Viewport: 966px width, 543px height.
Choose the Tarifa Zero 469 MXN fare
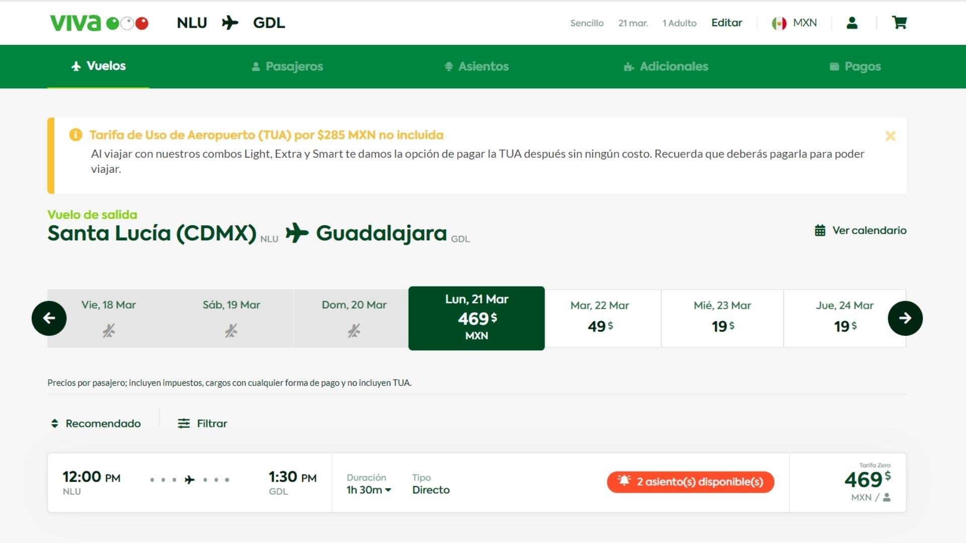[867, 483]
